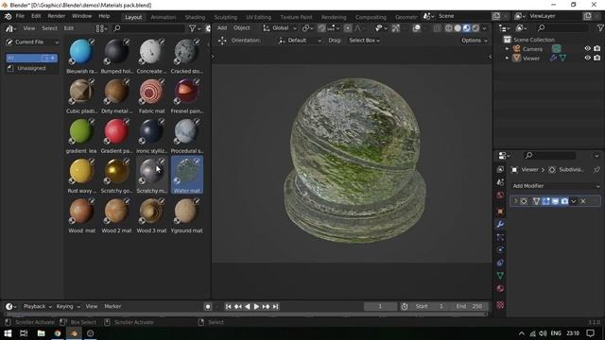Open asset browser editor type menu
The width and height of the screenshot is (605, 340).
10,28
